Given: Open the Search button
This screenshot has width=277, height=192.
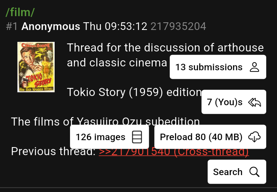Looking at the screenshot, I should point(237,172).
